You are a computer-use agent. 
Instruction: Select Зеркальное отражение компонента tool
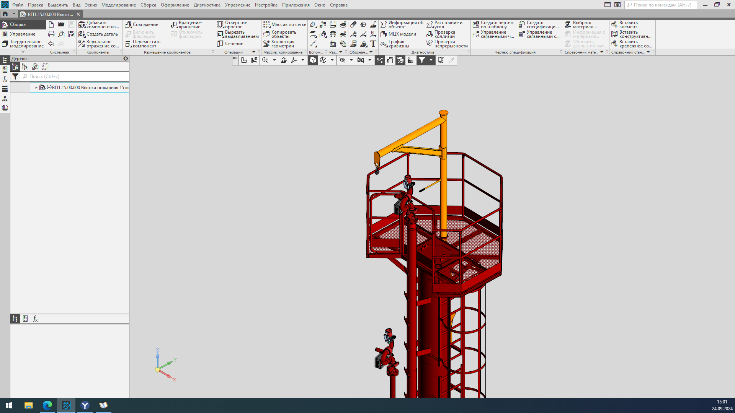(99, 44)
